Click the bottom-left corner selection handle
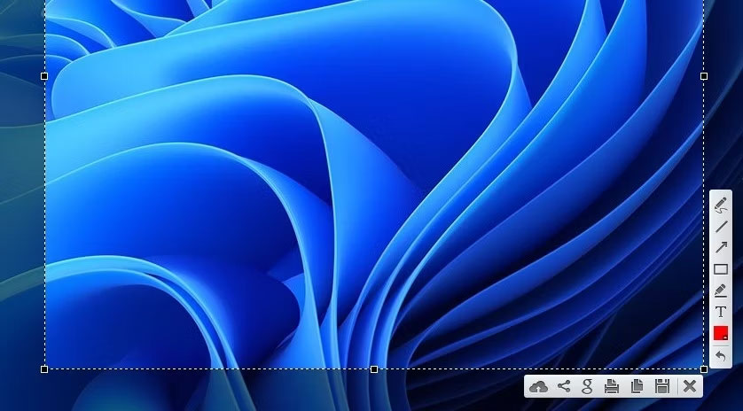Image resolution: width=743 pixels, height=411 pixels. (44, 369)
